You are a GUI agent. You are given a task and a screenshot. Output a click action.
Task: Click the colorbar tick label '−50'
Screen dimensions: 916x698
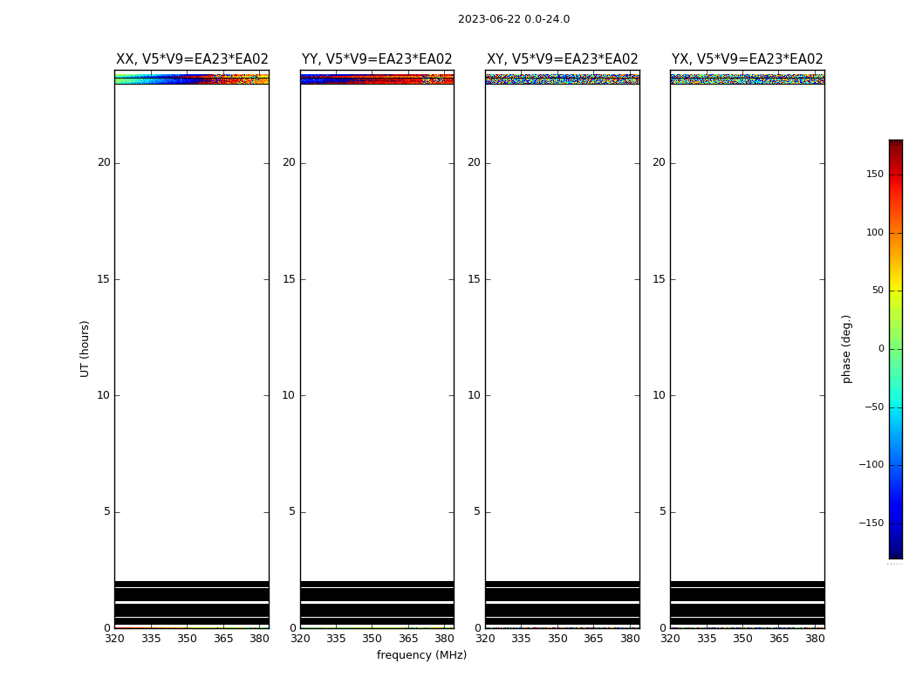(x=874, y=407)
